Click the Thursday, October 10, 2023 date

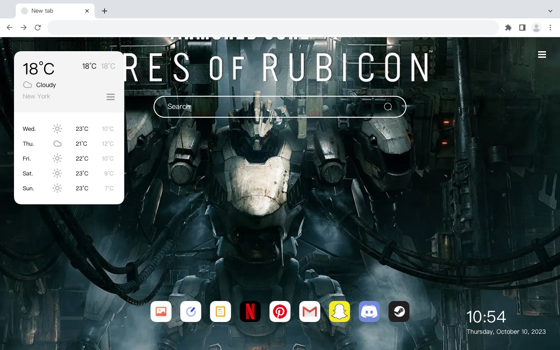[506, 332]
